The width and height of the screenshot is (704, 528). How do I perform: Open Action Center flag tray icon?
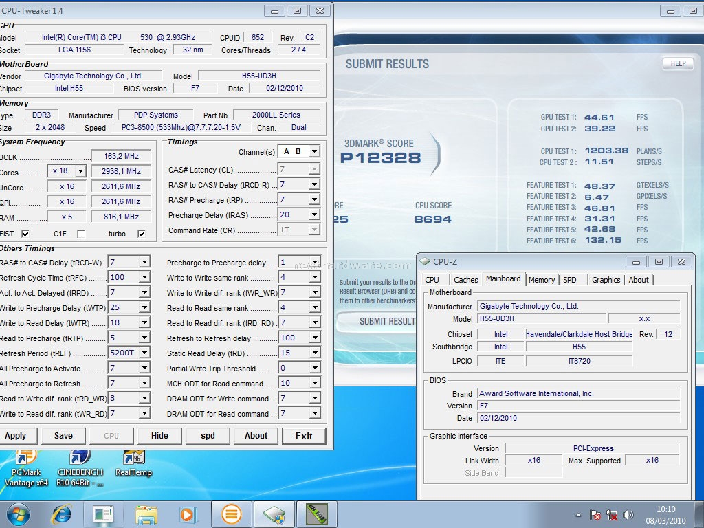click(595, 515)
